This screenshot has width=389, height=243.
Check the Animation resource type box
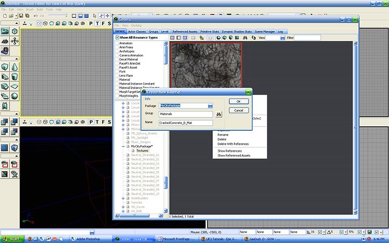point(117,43)
